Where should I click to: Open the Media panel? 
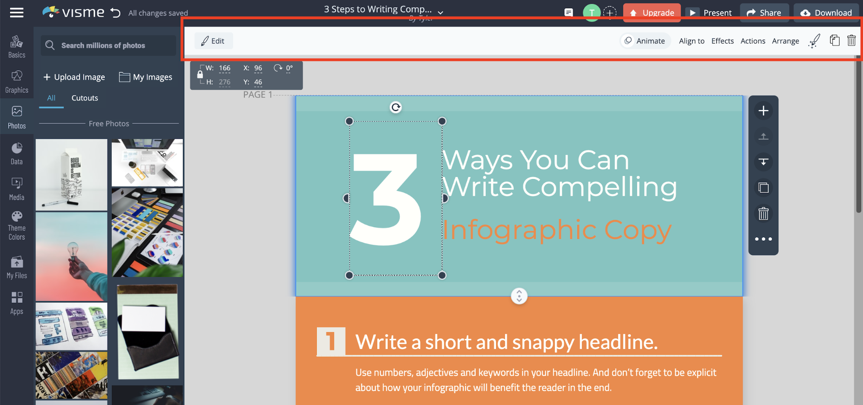click(x=16, y=189)
